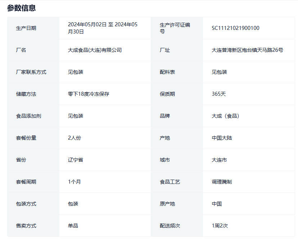298x239 pixels.
Task: Click the delivery frequency value 1周2次
Action: 220,226
